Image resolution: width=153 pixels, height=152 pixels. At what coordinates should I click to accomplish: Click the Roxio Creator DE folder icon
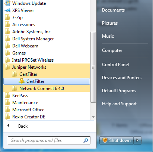point(7,117)
